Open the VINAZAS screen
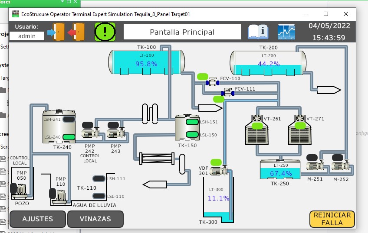 coord(95,219)
